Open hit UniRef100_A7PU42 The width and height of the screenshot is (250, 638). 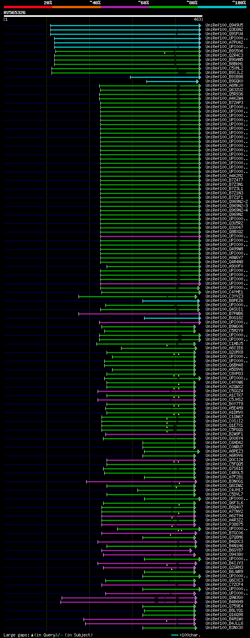point(224,42)
